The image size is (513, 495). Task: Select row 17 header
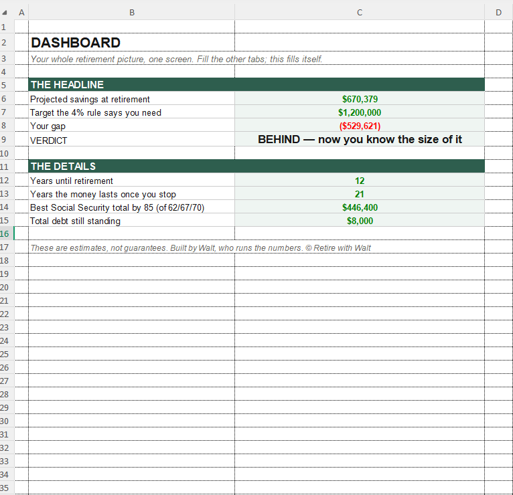click(x=7, y=247)
